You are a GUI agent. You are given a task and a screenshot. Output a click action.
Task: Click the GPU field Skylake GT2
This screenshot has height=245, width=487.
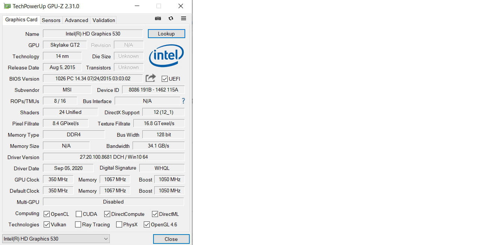(x=65, y=45)
